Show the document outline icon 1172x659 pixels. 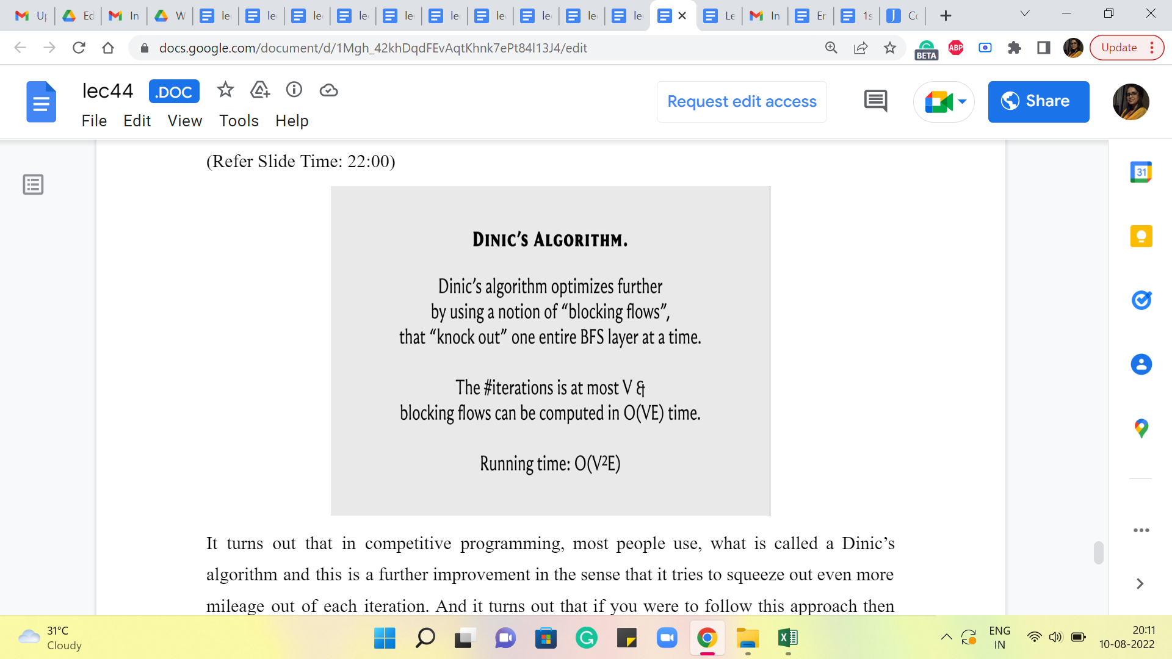(33, 184)
